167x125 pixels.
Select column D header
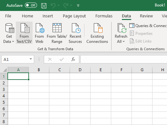point(80,70)
